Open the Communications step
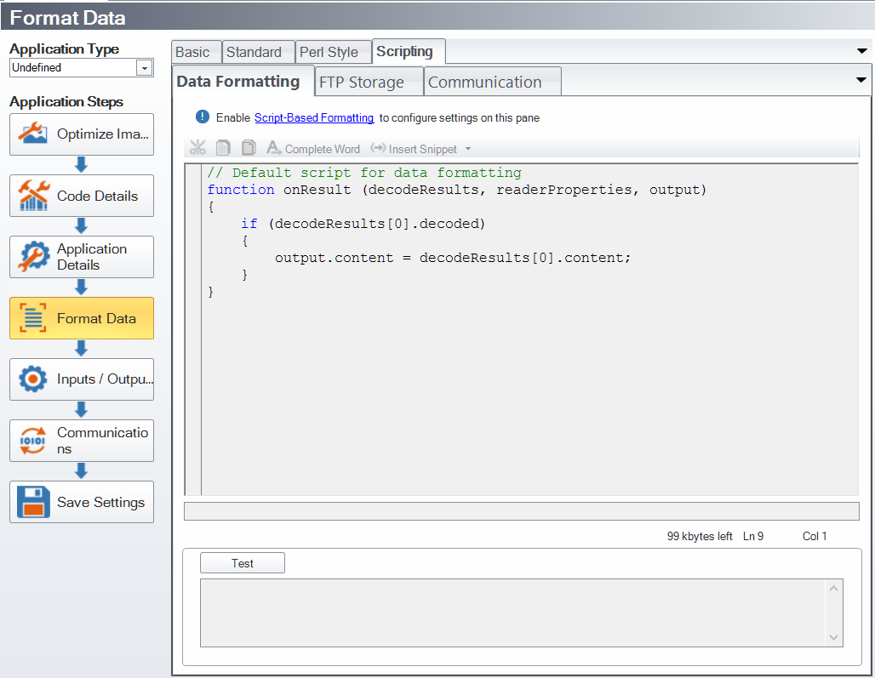 (82, 441)
